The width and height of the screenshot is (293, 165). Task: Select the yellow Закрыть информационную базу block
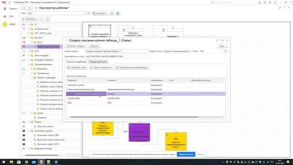pyautogui.click(x=176, y=142)
